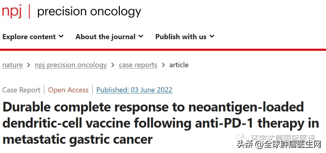
Task: Click the breadcrumb arrow after nature
Action: [x=29, y=65]
